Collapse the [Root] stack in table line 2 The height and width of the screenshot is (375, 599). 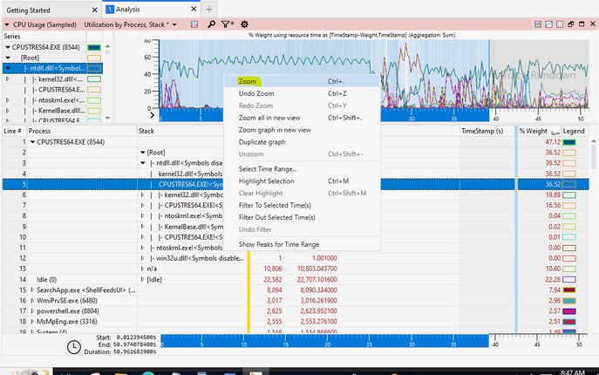[x=142, y=153]
